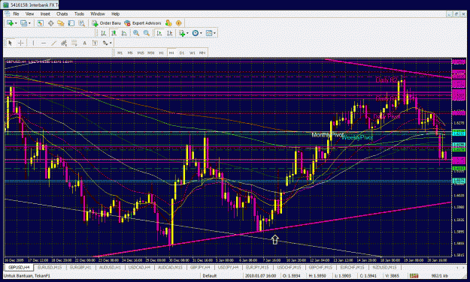The height and width of the screenshot is (282, 470).
Task: Toggle chart shift from right edge
Action: pos(169,33)
